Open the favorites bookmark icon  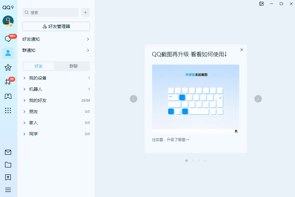(8, 177)
